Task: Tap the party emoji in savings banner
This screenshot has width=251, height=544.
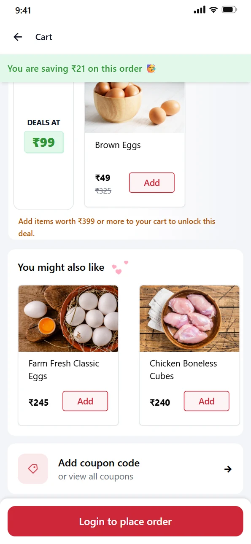Action: (x=151, y=68)
